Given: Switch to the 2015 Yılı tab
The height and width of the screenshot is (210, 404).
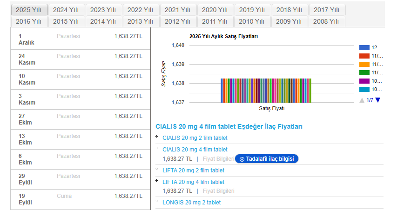Looking at the screenshot, I should click(x=67, y=21).
